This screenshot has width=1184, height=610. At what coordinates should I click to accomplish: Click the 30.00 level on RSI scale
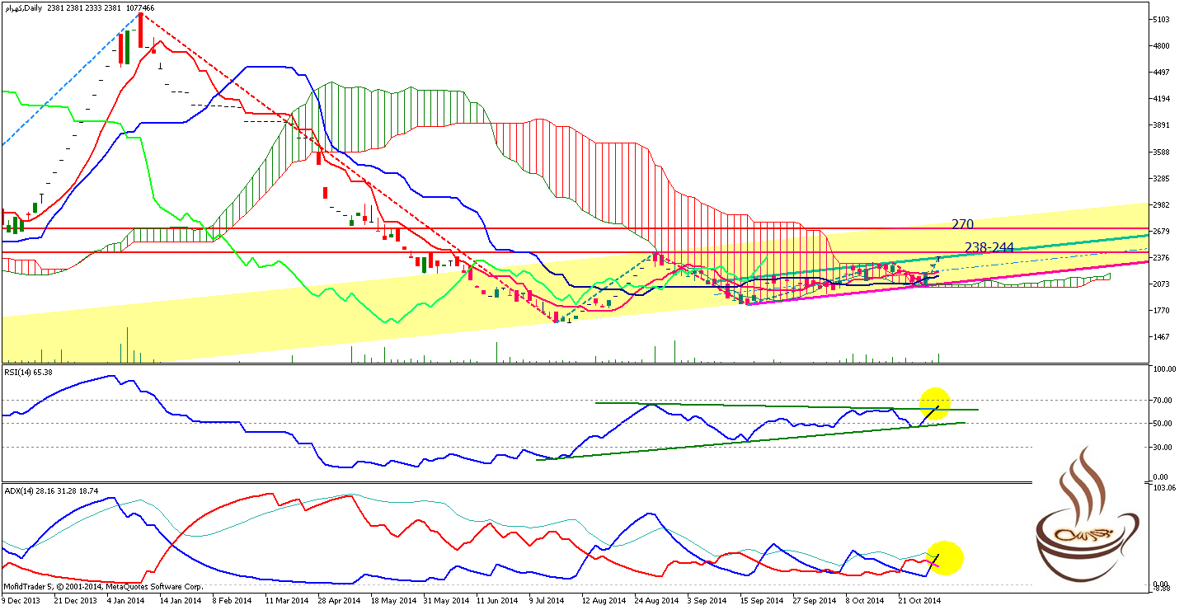click(1163, 448)
